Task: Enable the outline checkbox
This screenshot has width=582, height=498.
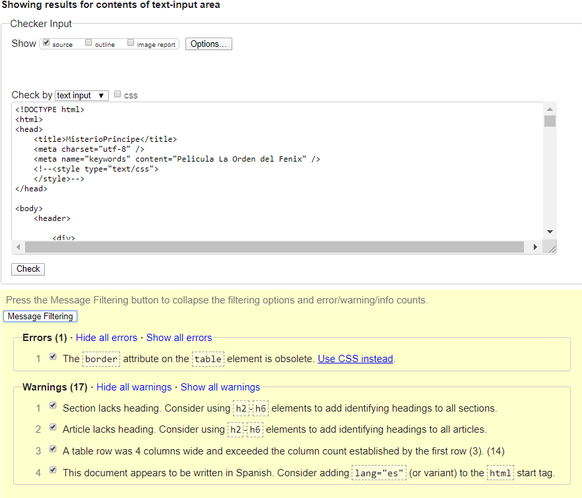Action: coord(88,42)
